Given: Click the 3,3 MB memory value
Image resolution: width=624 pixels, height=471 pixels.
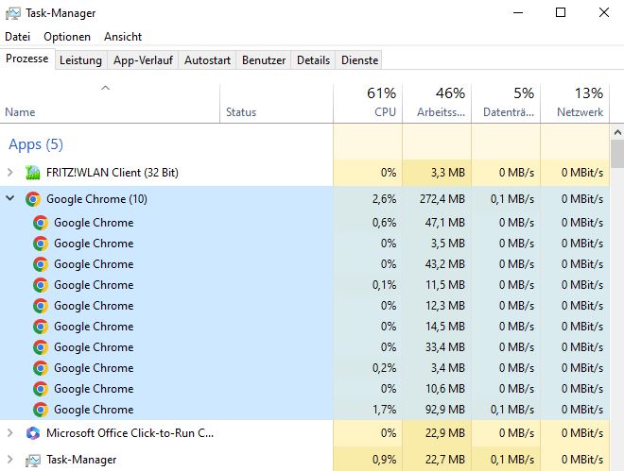Looking at the screenshot, I should (x=448, y=173).
